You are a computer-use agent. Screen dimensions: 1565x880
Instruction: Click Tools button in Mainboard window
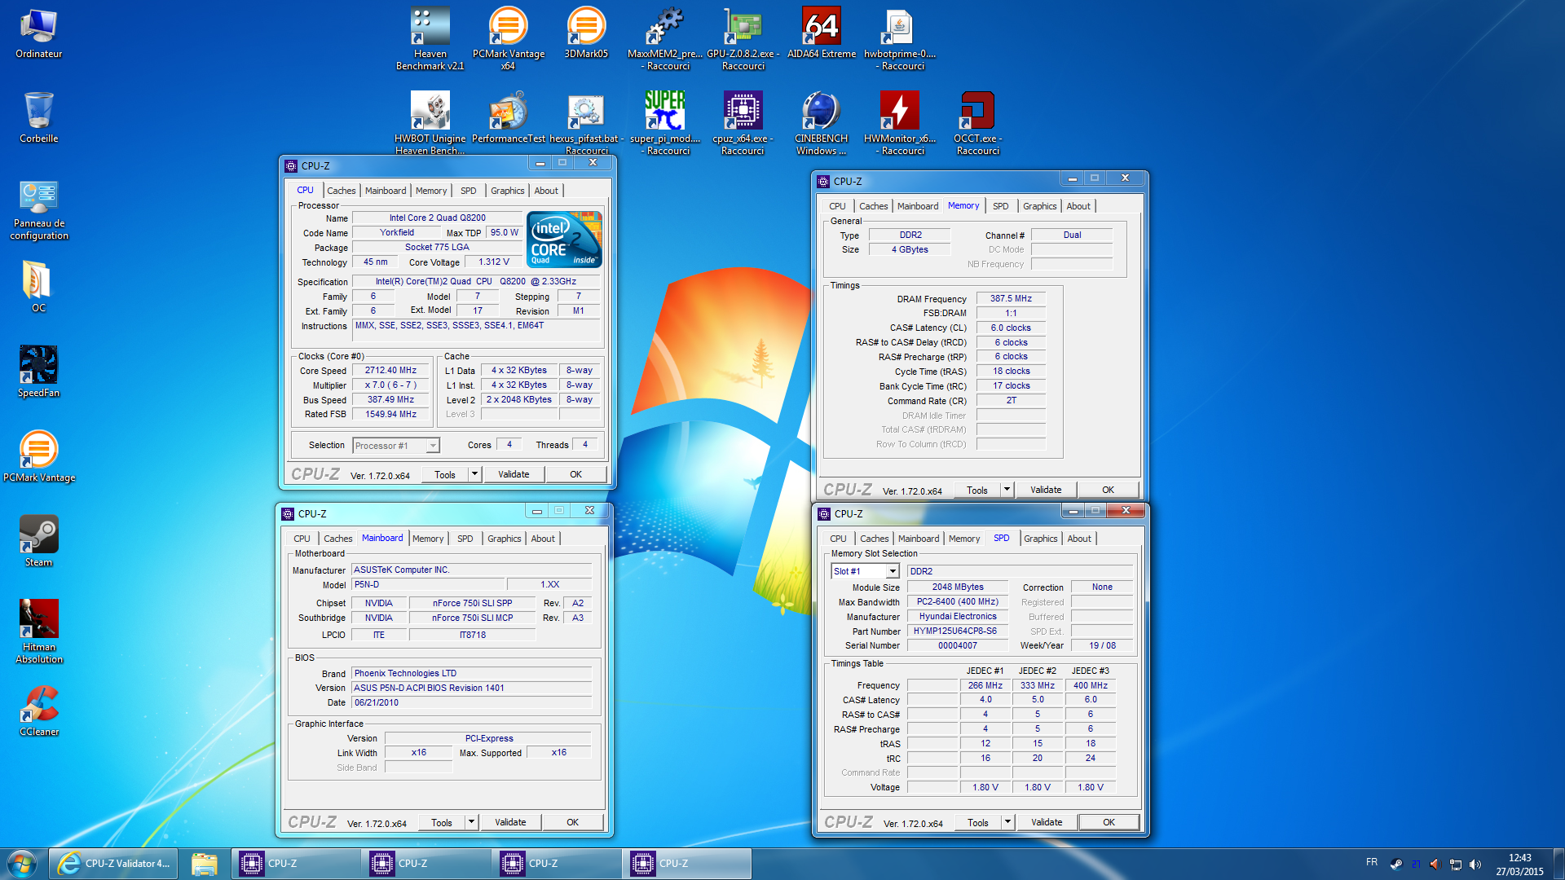point(441,822)
